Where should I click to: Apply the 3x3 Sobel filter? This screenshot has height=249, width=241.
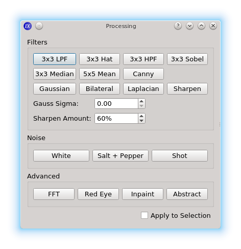[187, 59]
